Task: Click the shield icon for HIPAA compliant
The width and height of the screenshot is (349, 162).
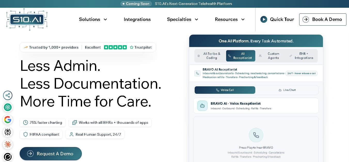Action: 26,134
